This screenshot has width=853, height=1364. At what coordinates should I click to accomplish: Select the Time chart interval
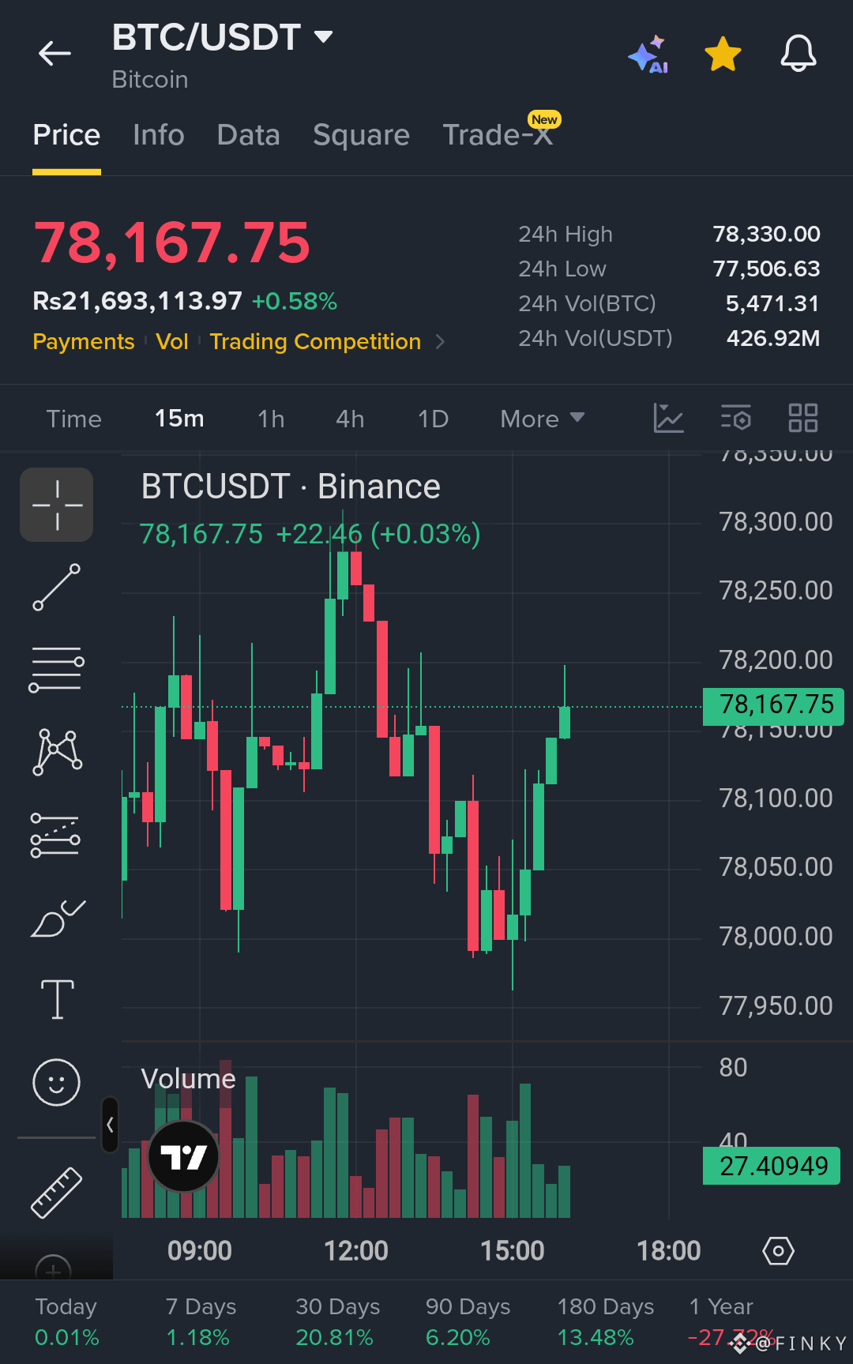pos(73,419)
